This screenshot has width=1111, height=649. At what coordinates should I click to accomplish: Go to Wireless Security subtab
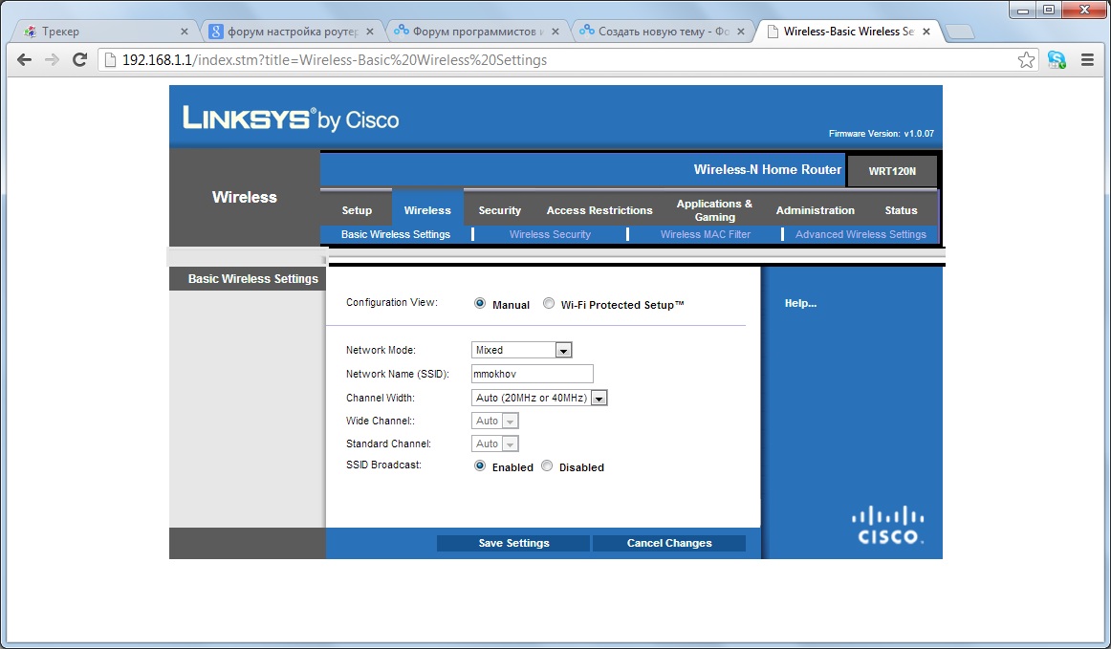550,234
